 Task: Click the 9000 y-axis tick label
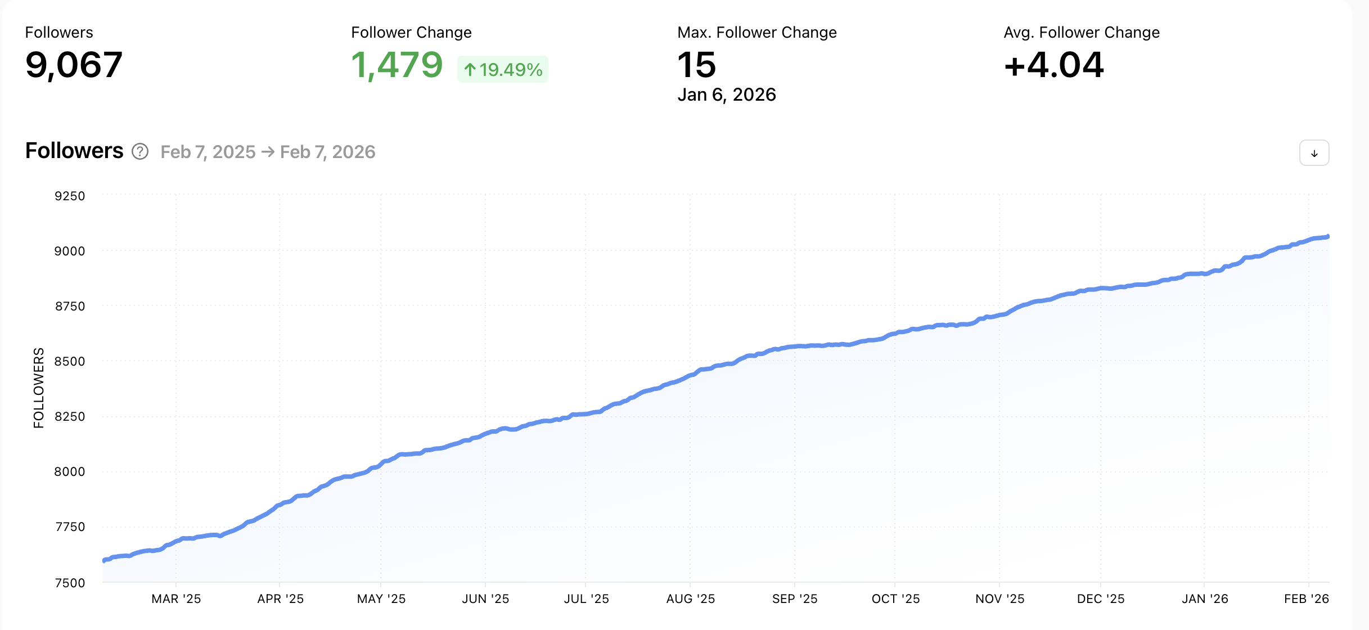click(x=70, y=251)
